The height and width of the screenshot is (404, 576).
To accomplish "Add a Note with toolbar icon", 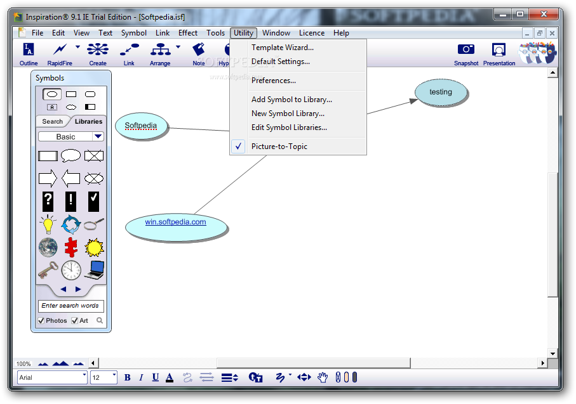I will tap(199, 55).
